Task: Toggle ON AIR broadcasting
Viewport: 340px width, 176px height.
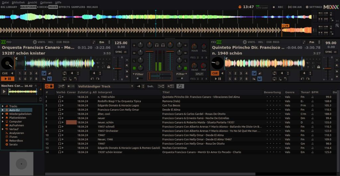Action: [x=295, y=7]
